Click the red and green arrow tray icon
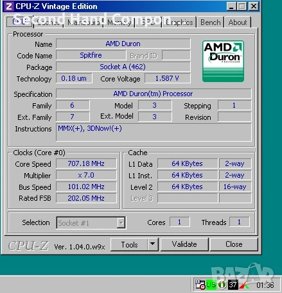This screenshot has width=282, height=293. [x=243, y=285]
